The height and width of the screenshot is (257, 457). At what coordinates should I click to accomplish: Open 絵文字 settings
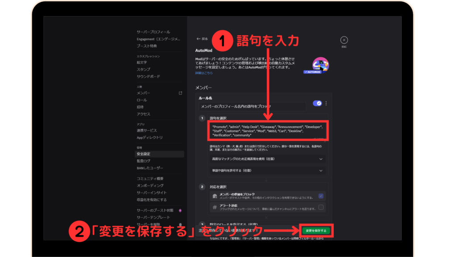click(x=142, y=62)
